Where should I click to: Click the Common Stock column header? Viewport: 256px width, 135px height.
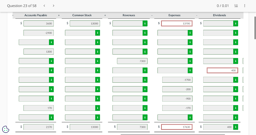[x=82, y=15]
